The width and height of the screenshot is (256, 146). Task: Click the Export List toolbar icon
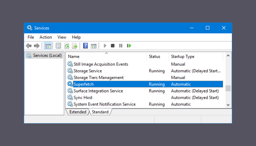coord(75,46)
